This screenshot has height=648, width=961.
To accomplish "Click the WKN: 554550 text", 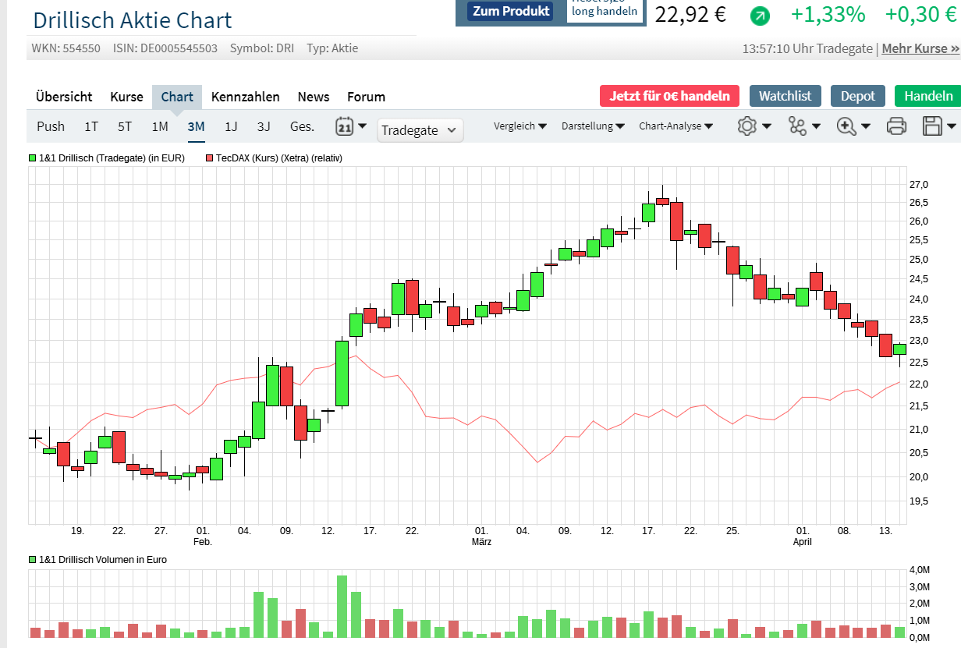I will pyautogui.click(x=66, y=48).
